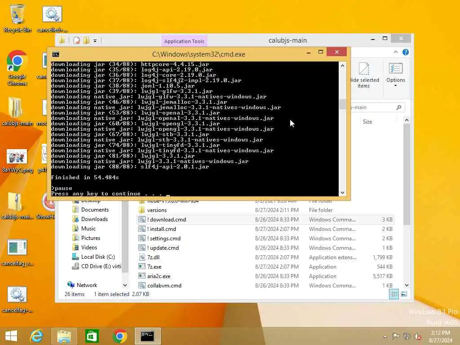Open Chrome from the taskbar
Screen dimensions: 460x345
point(119,336)
